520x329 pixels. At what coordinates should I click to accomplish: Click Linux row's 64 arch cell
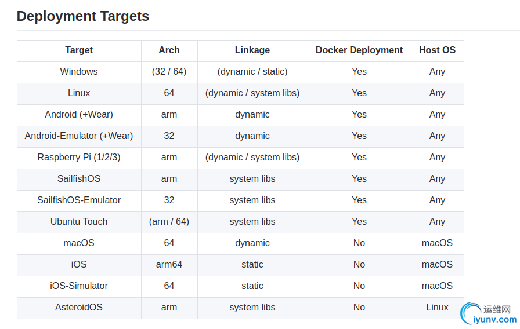coord(169,93)
